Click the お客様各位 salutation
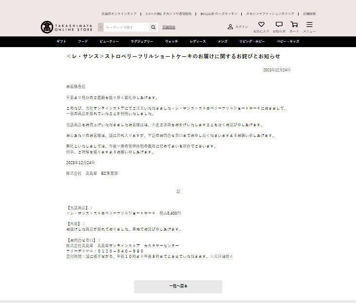The height and width of the screenshot is (303, 356). pyautogui.click(x=76, y=86)
